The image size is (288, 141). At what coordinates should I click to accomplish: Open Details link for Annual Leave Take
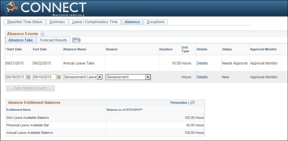pos(202,63)
